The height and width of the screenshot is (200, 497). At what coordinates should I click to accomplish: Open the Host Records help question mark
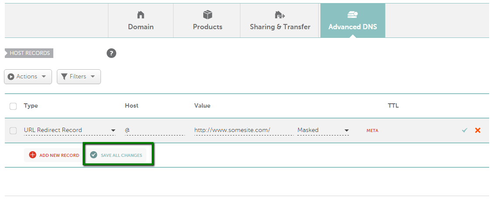tap(111, 53)
